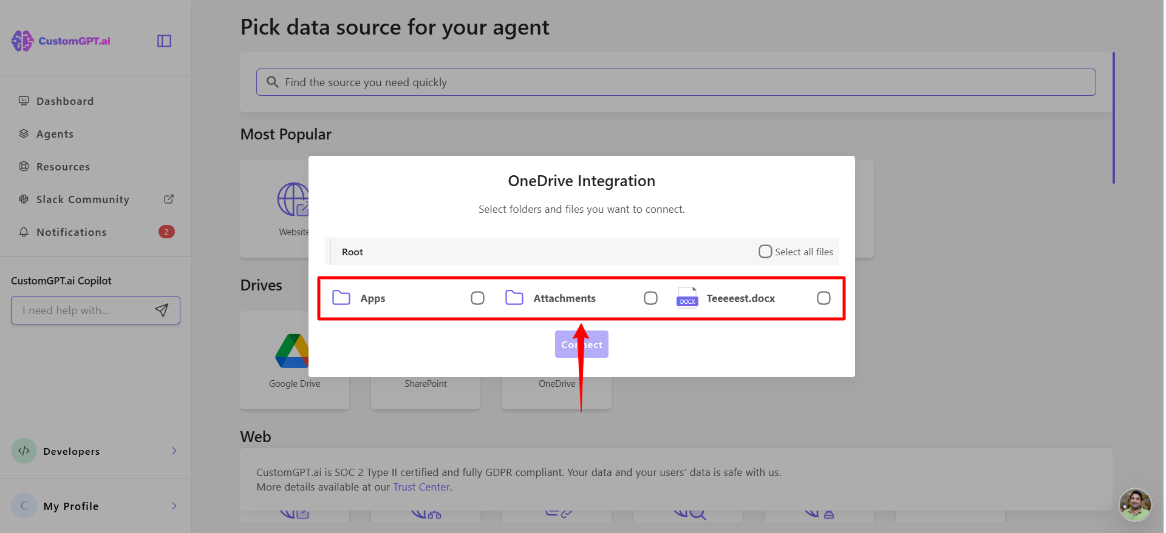Image resolution: width=1166 pixels, height=533 pixels.
Task: Click the source search input field
Action: coord(676,82)
